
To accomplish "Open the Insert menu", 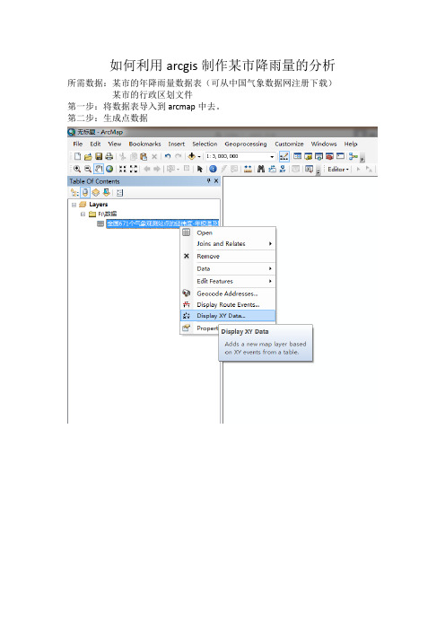I will pyautogui.click(x=177, y=144).
